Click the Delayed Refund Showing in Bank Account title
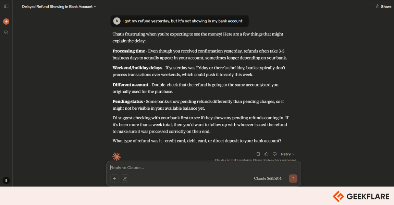 (x=57, y=6)
